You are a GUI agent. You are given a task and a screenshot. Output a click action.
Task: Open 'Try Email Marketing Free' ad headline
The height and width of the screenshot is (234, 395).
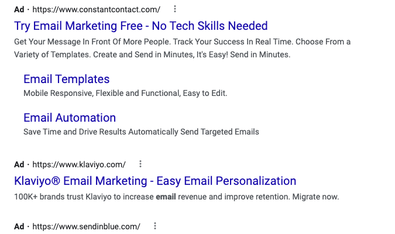[140, 26]
